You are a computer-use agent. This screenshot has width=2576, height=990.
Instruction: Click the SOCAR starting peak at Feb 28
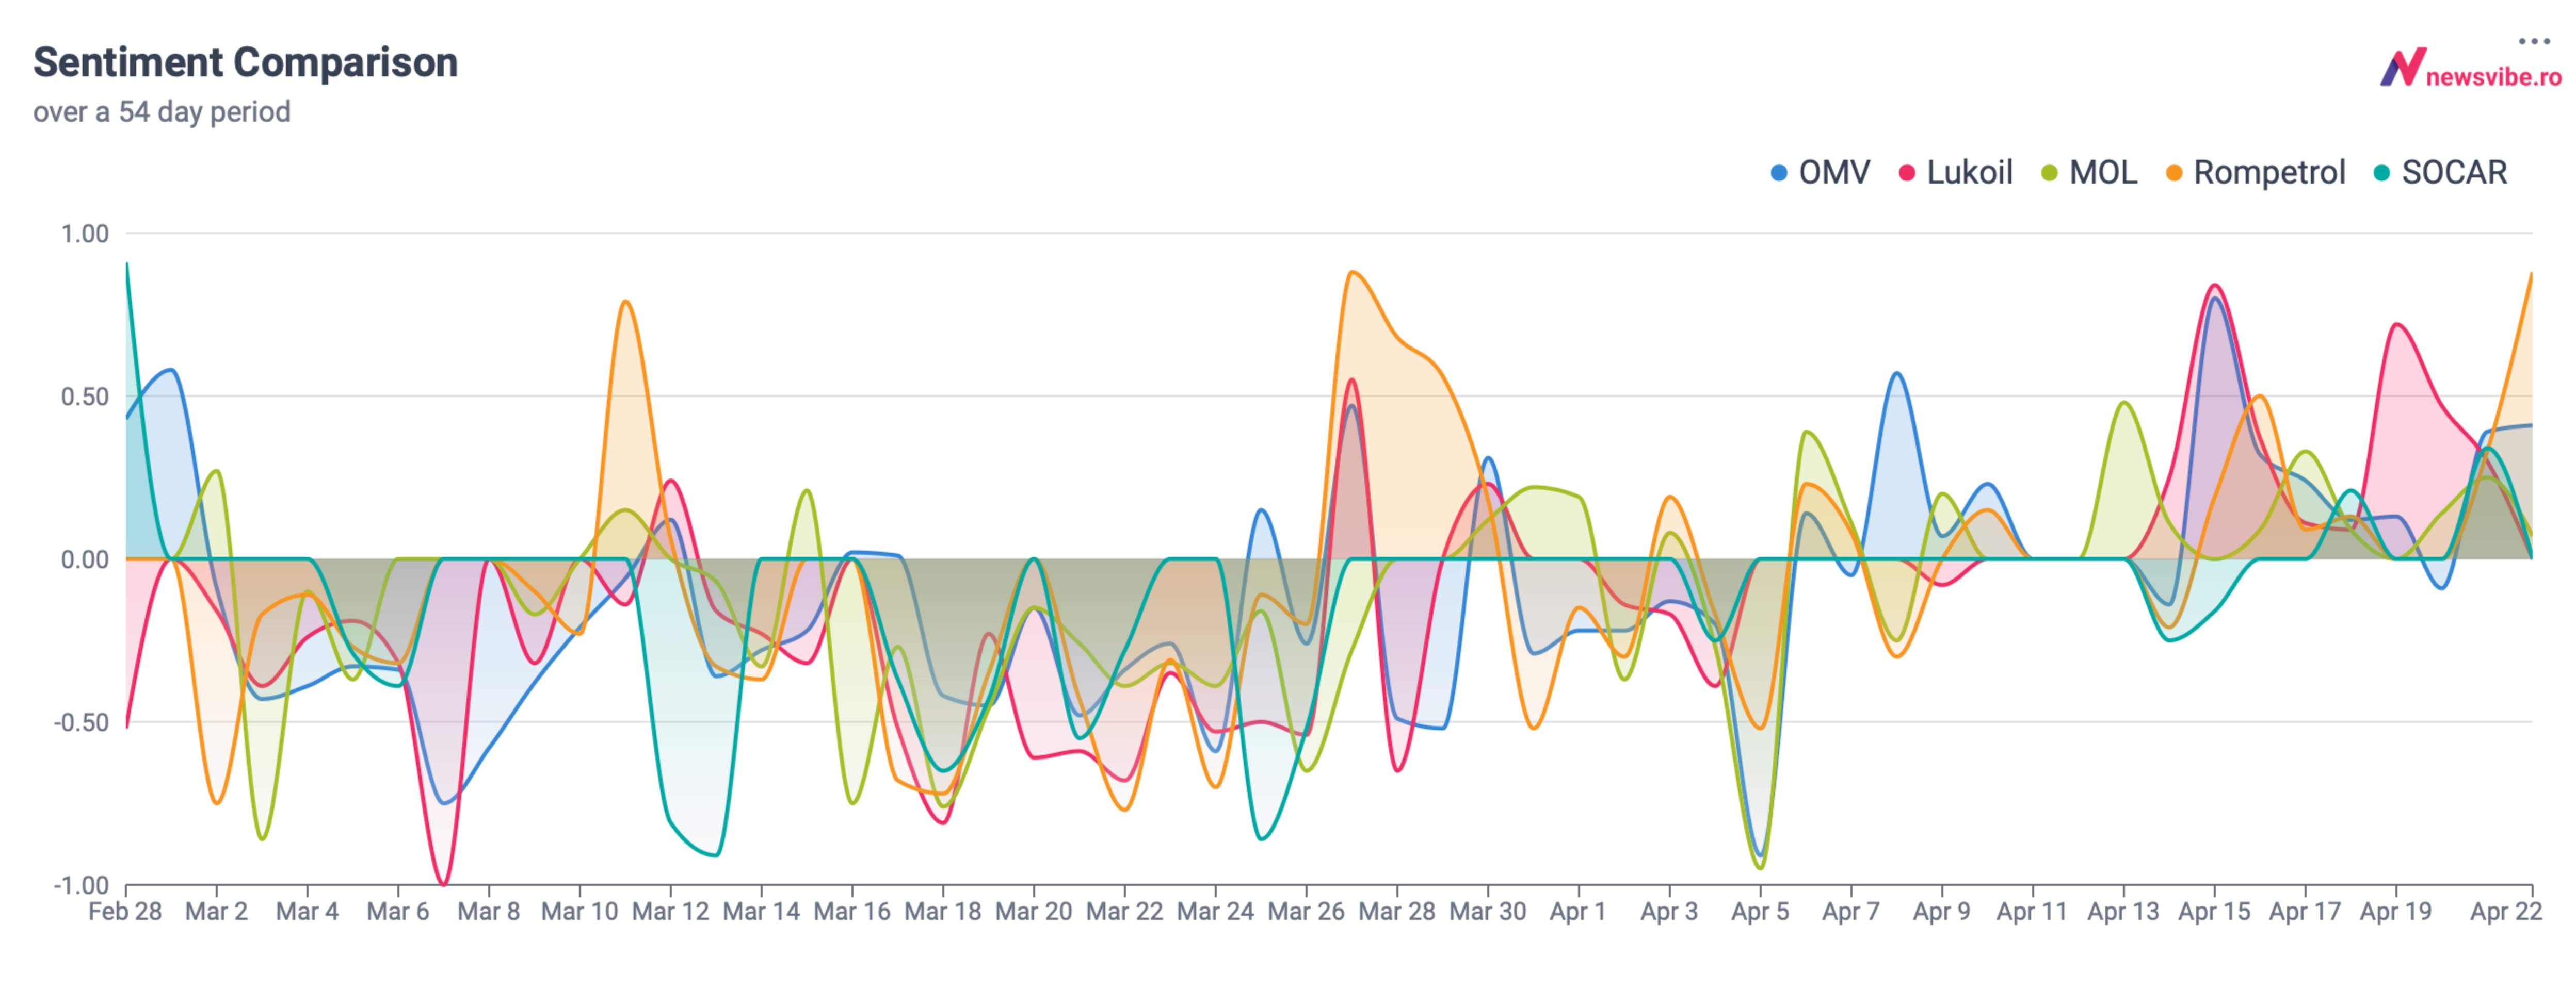click(127, 265)
